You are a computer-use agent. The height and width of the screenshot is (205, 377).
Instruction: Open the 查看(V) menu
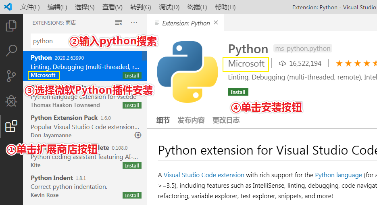[112, 7]
